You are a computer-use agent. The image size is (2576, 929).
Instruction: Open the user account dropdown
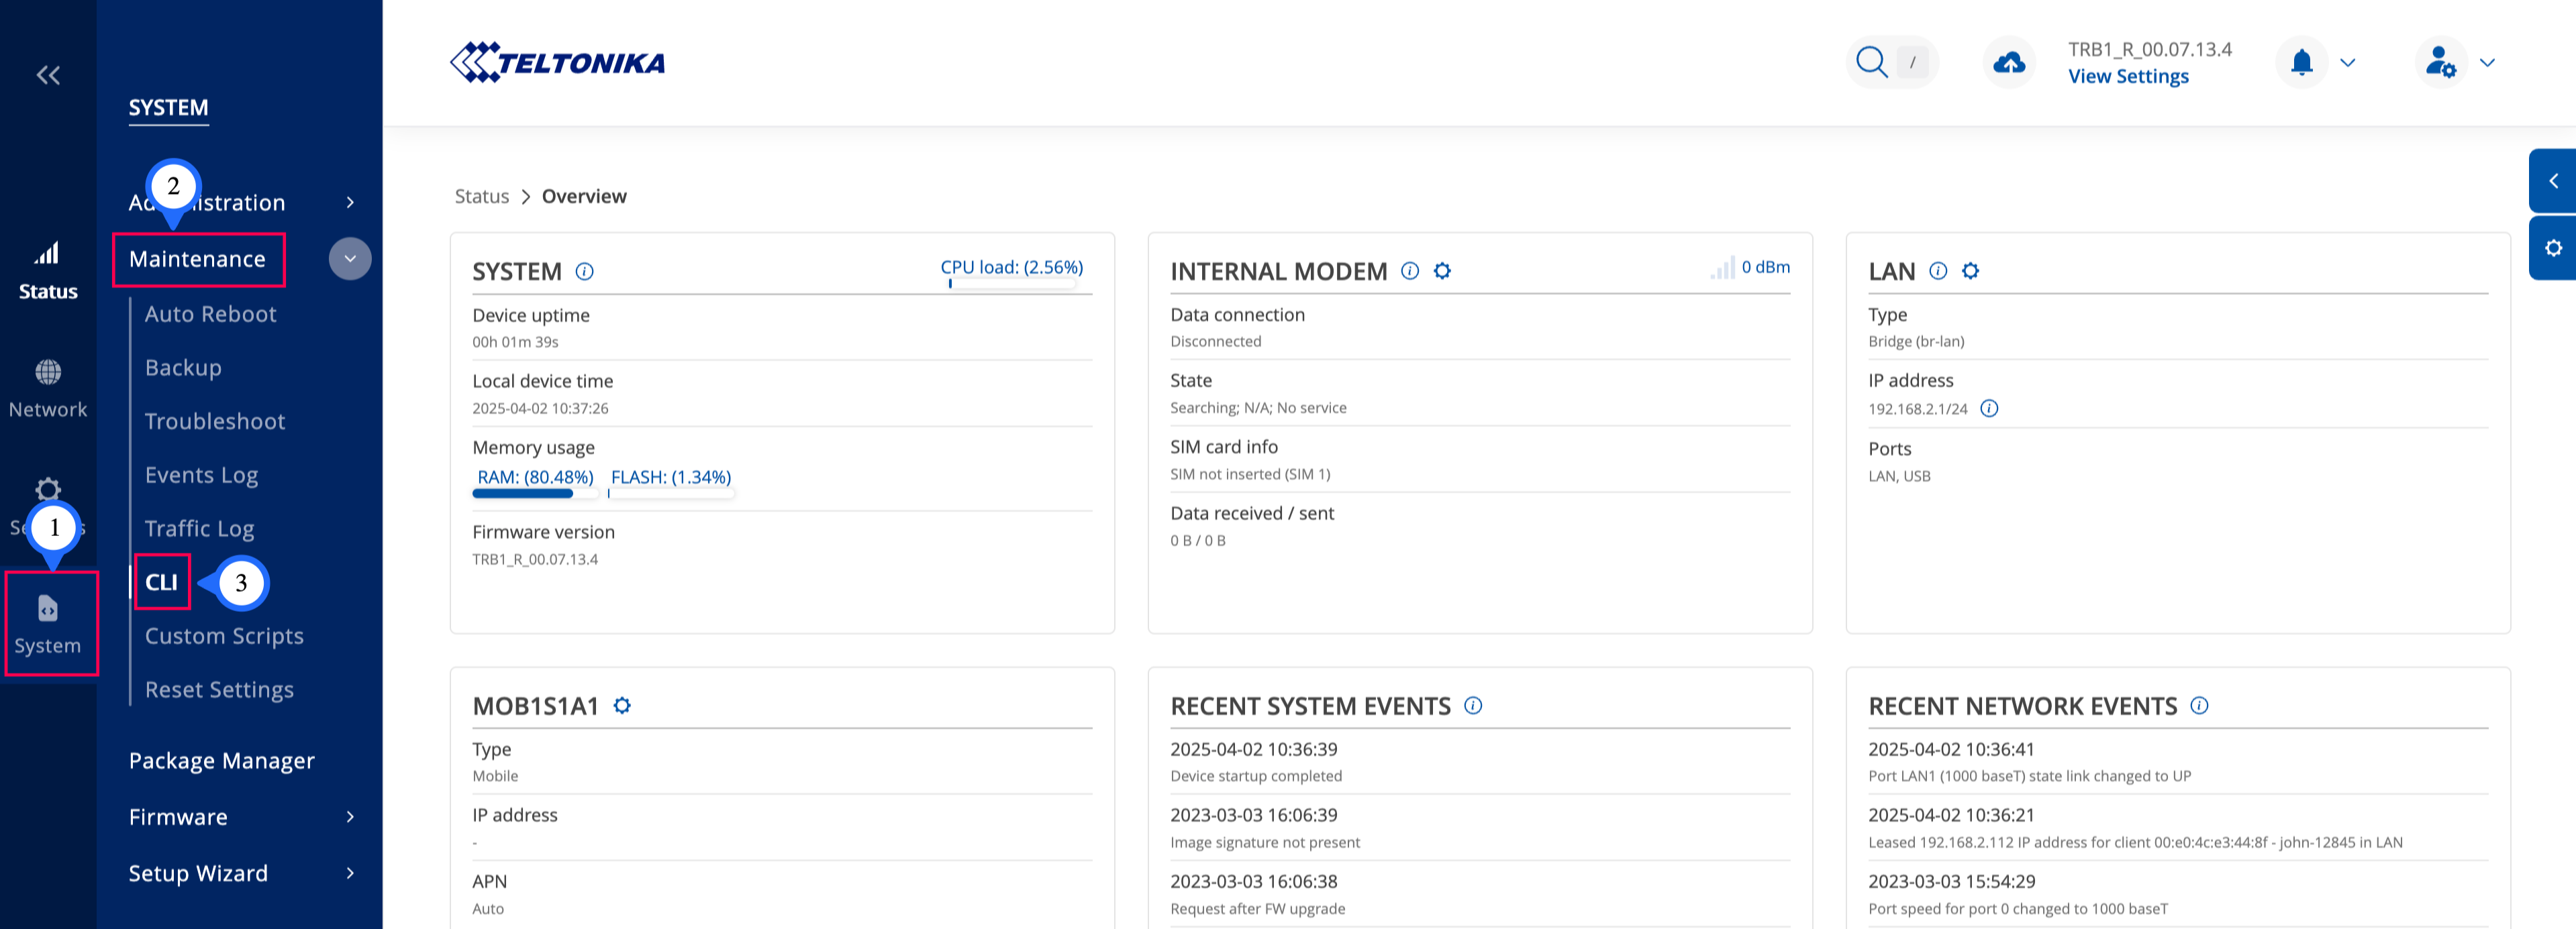point(2442,63)
